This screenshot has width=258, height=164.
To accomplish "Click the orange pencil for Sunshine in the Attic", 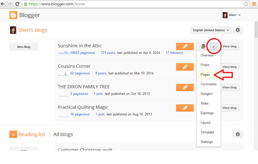I will tap(185, 47).
